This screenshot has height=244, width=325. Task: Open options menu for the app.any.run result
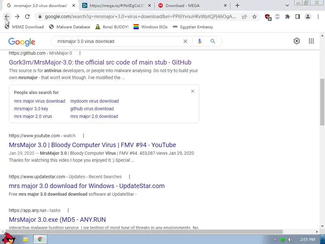tap(68, 210)
